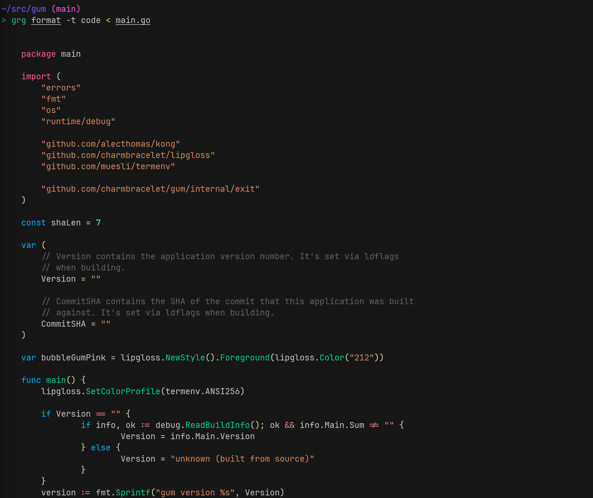Select the package main declaration
This screenshot has height=498, width=593.
coord(51,54)
